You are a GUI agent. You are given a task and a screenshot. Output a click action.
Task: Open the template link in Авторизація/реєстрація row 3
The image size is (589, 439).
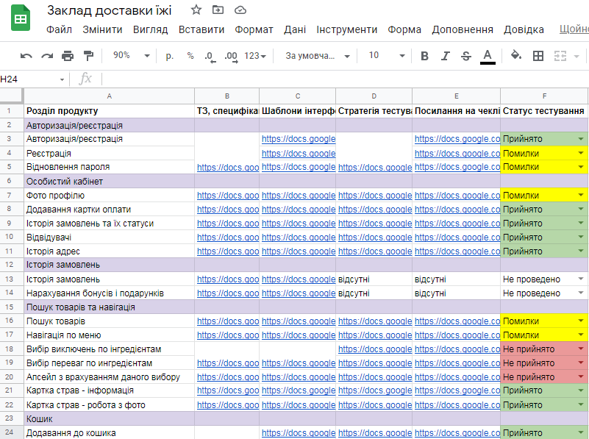[x=299, y=139]
